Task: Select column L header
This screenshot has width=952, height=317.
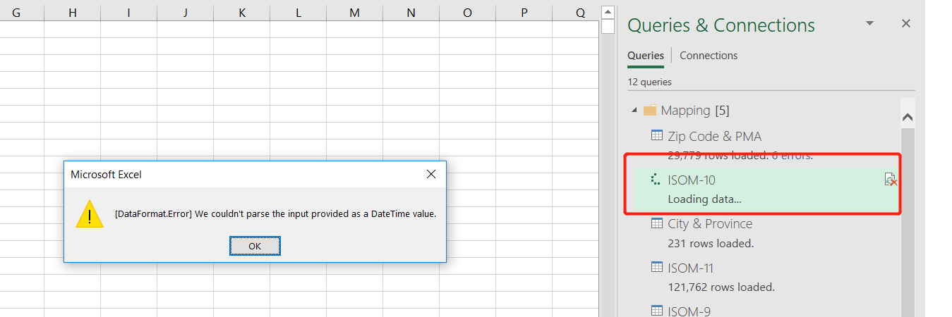Action: [x=299, y=13]
